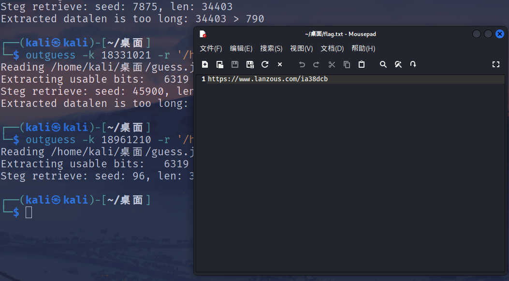
Task: Click the lanzous.com URL text line
Action: point(268,79)
